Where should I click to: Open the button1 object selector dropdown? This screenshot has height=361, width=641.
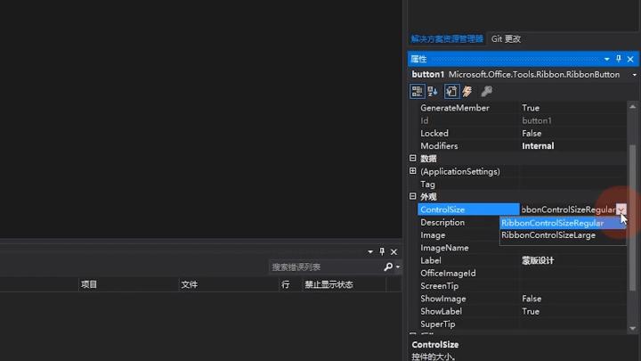(x=630, y=75)
